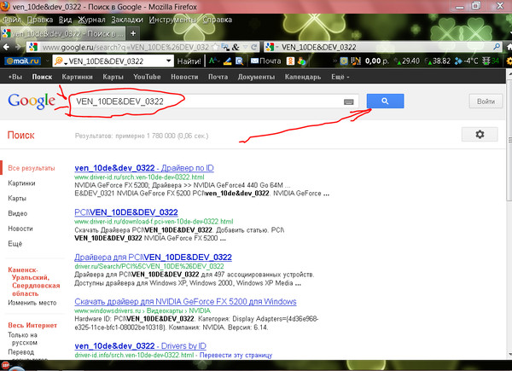Image resolution: width=512 pixels, height=371 pixels.
Task: Reload the page with the refresh icon
Action: pyautogui.click(x=253, y=47)
